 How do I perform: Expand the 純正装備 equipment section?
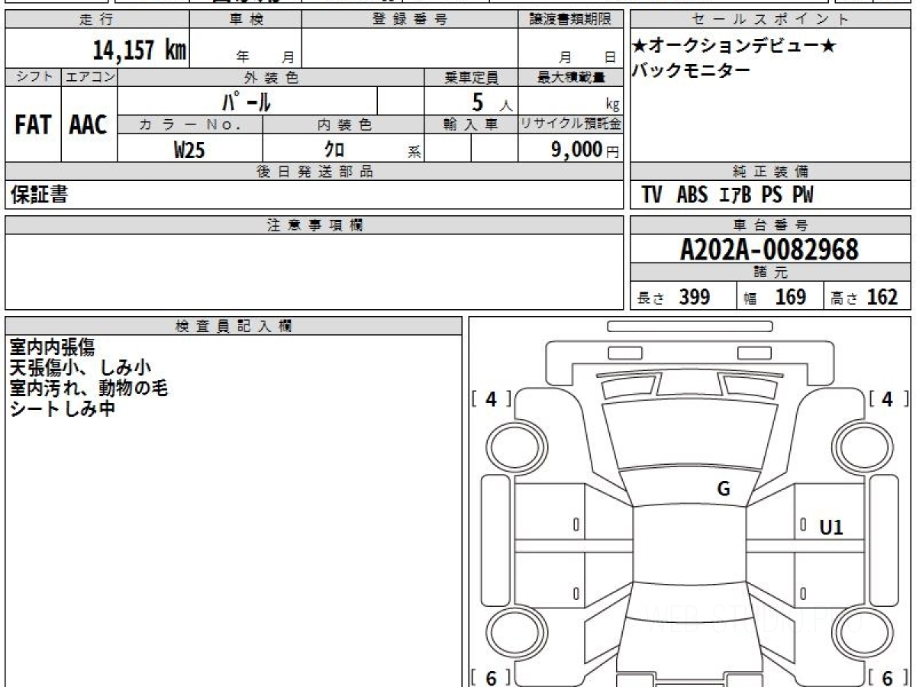(769, 172)
